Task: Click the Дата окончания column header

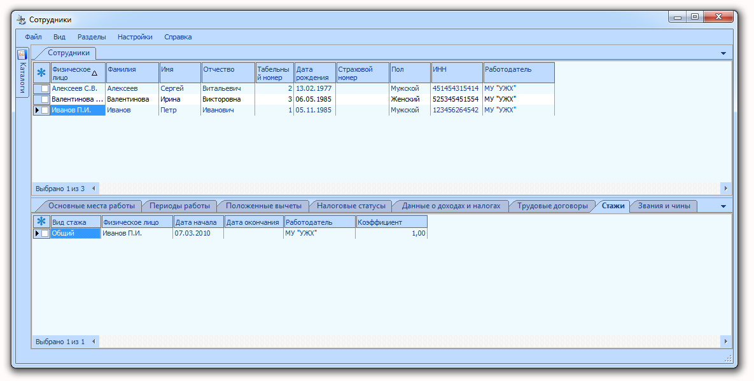Action: [254, 222]
